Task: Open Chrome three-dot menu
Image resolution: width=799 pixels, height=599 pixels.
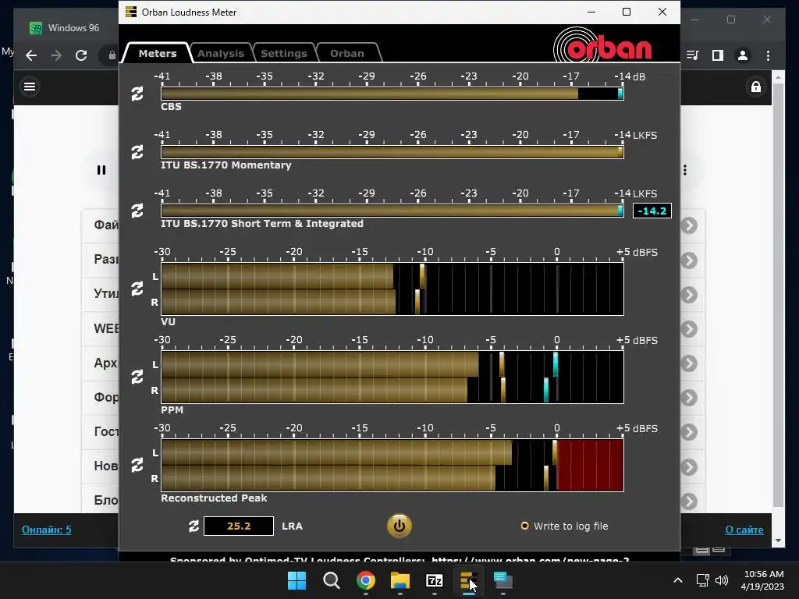Action: [768, 55]
